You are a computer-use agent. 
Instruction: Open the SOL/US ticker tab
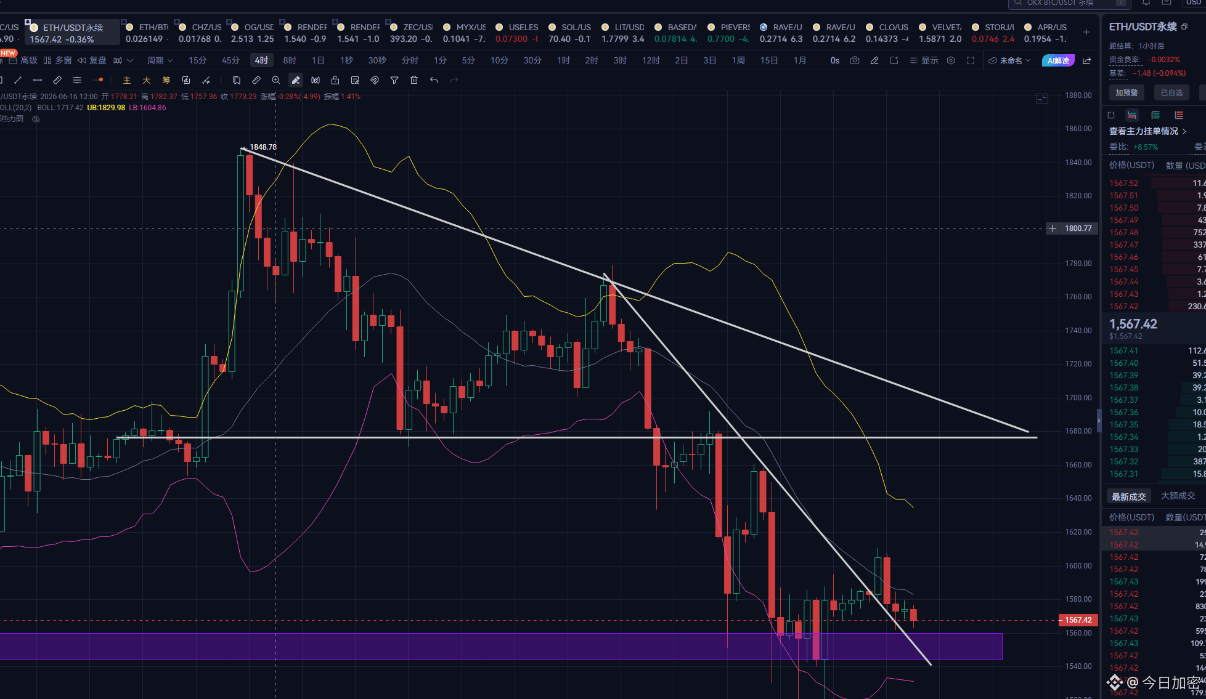pos(570,33)
